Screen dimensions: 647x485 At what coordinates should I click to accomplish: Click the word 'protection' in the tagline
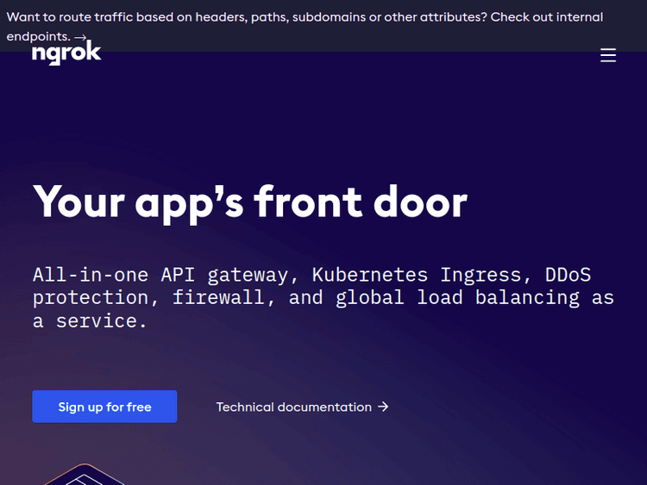91,297
